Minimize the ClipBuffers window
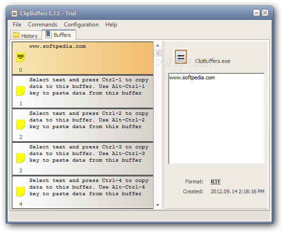The width and height of the screenshot is (283, 233). click(256, 13)
